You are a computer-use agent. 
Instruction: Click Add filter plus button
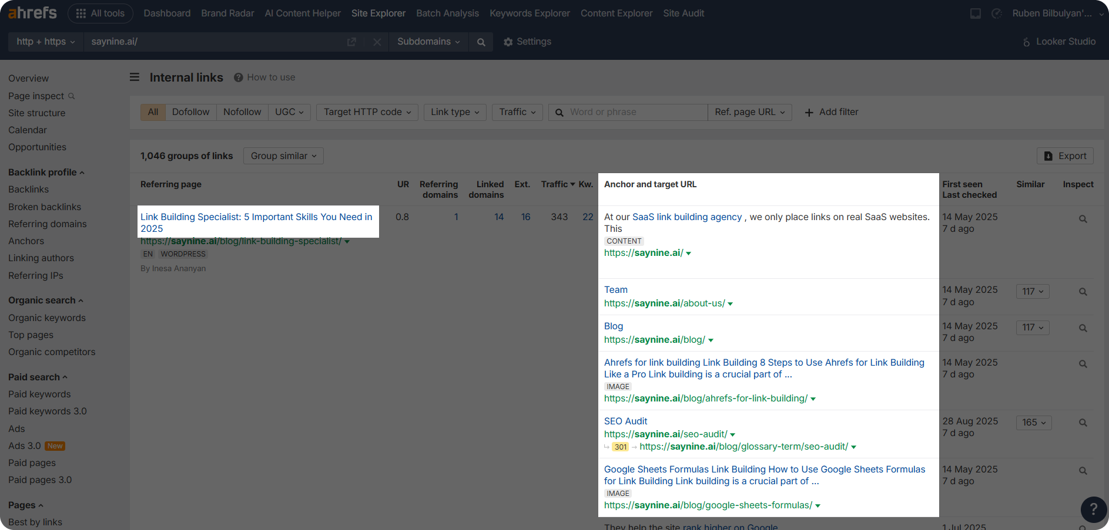point(831,112)
